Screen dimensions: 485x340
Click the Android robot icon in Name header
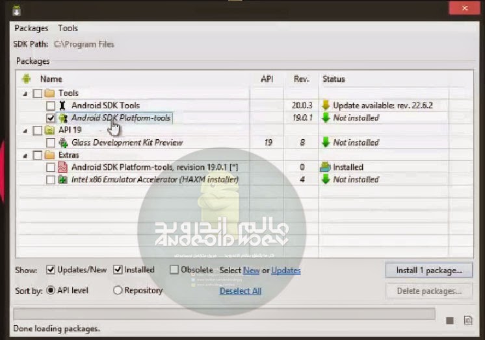tap(27, 79)
